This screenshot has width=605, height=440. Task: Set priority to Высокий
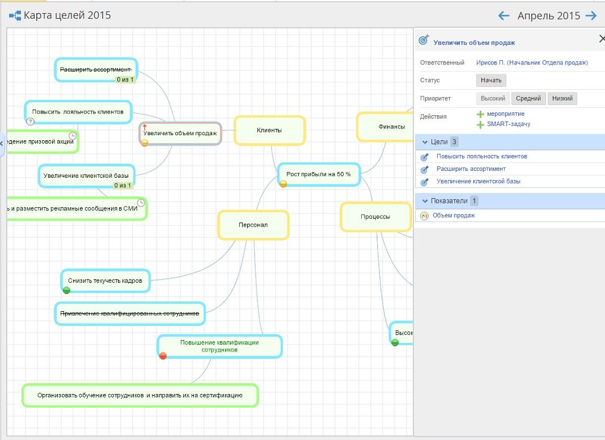[x=492, y=98]
